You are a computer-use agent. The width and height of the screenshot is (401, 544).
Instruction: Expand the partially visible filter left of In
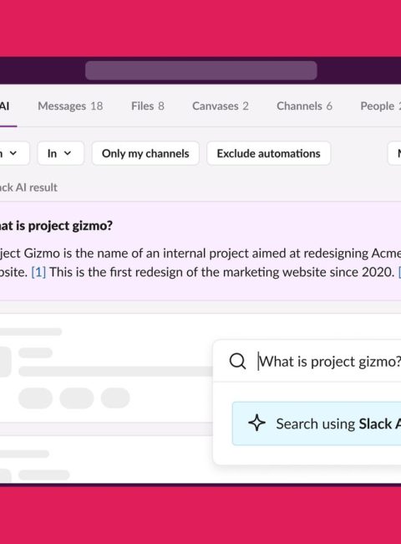pyautogui.click(x=14, y=153)
